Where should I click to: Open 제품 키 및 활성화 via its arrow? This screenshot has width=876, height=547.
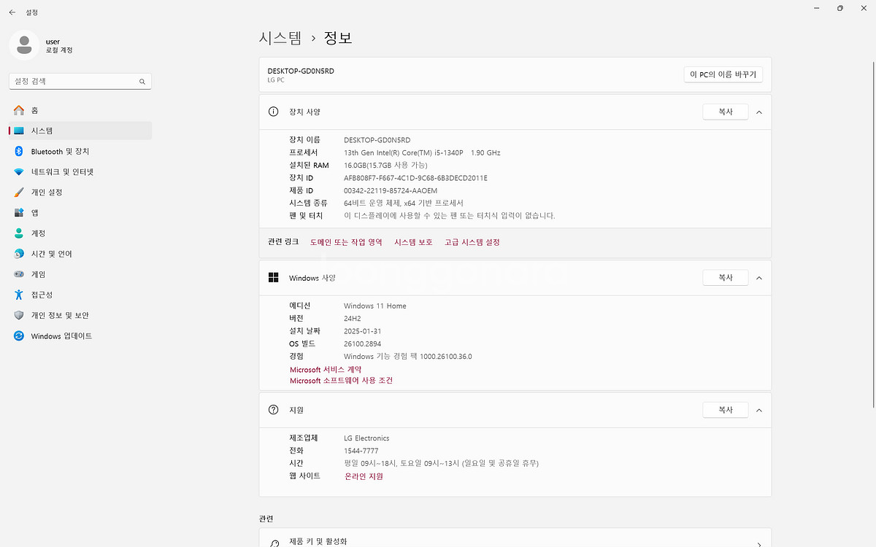(x=759, y=544)
